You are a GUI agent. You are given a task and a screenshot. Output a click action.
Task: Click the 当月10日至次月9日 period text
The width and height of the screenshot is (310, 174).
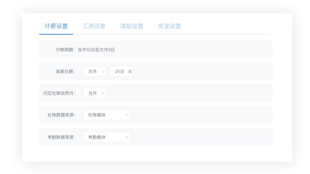pos(96,50)
